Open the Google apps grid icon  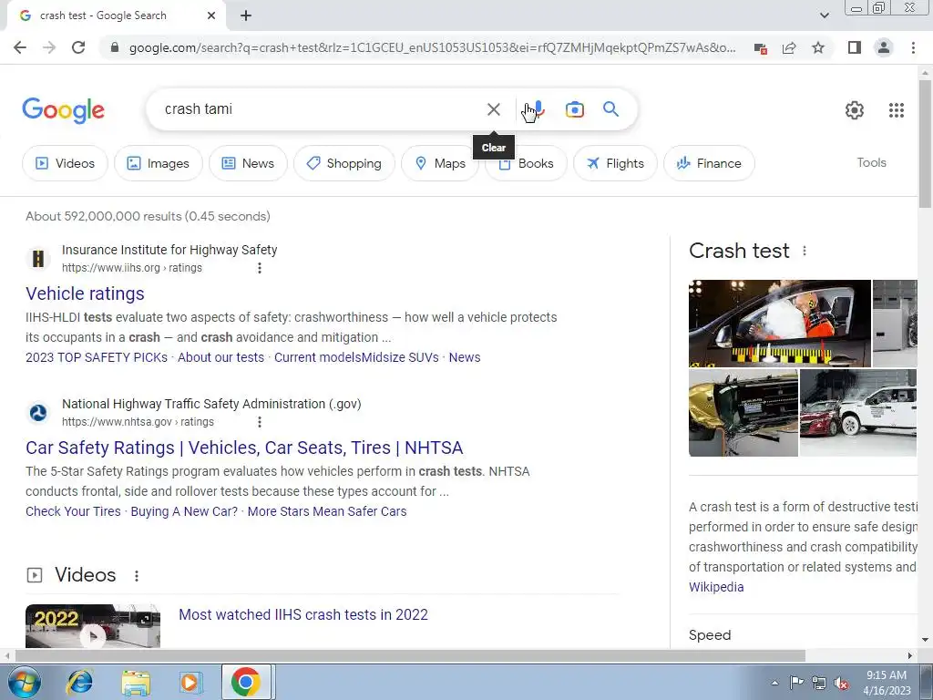tap(897, 110)
